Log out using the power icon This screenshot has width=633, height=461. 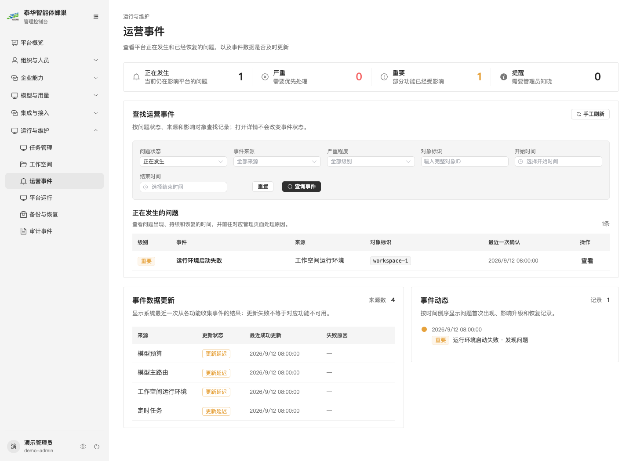(97, 447)
